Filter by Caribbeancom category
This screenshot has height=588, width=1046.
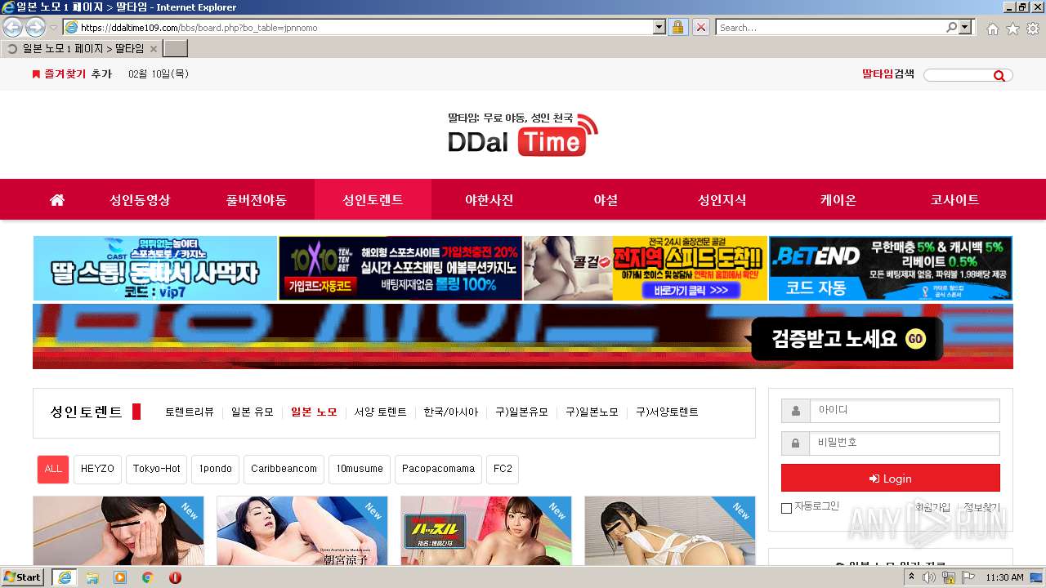click(284, 469)
